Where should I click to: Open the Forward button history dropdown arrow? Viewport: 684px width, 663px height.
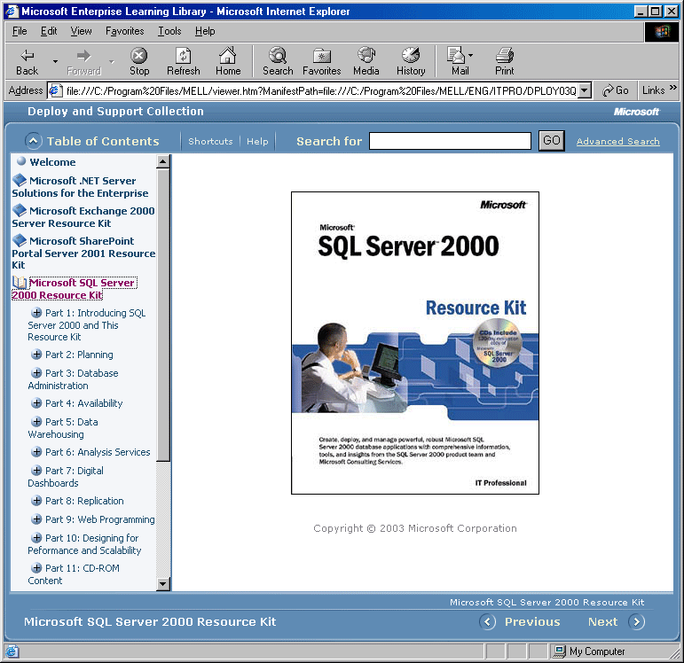tap(112, 61)
